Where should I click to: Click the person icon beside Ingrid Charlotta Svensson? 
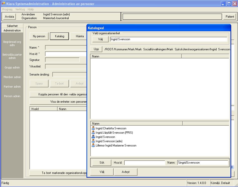(x=93, y=128)
